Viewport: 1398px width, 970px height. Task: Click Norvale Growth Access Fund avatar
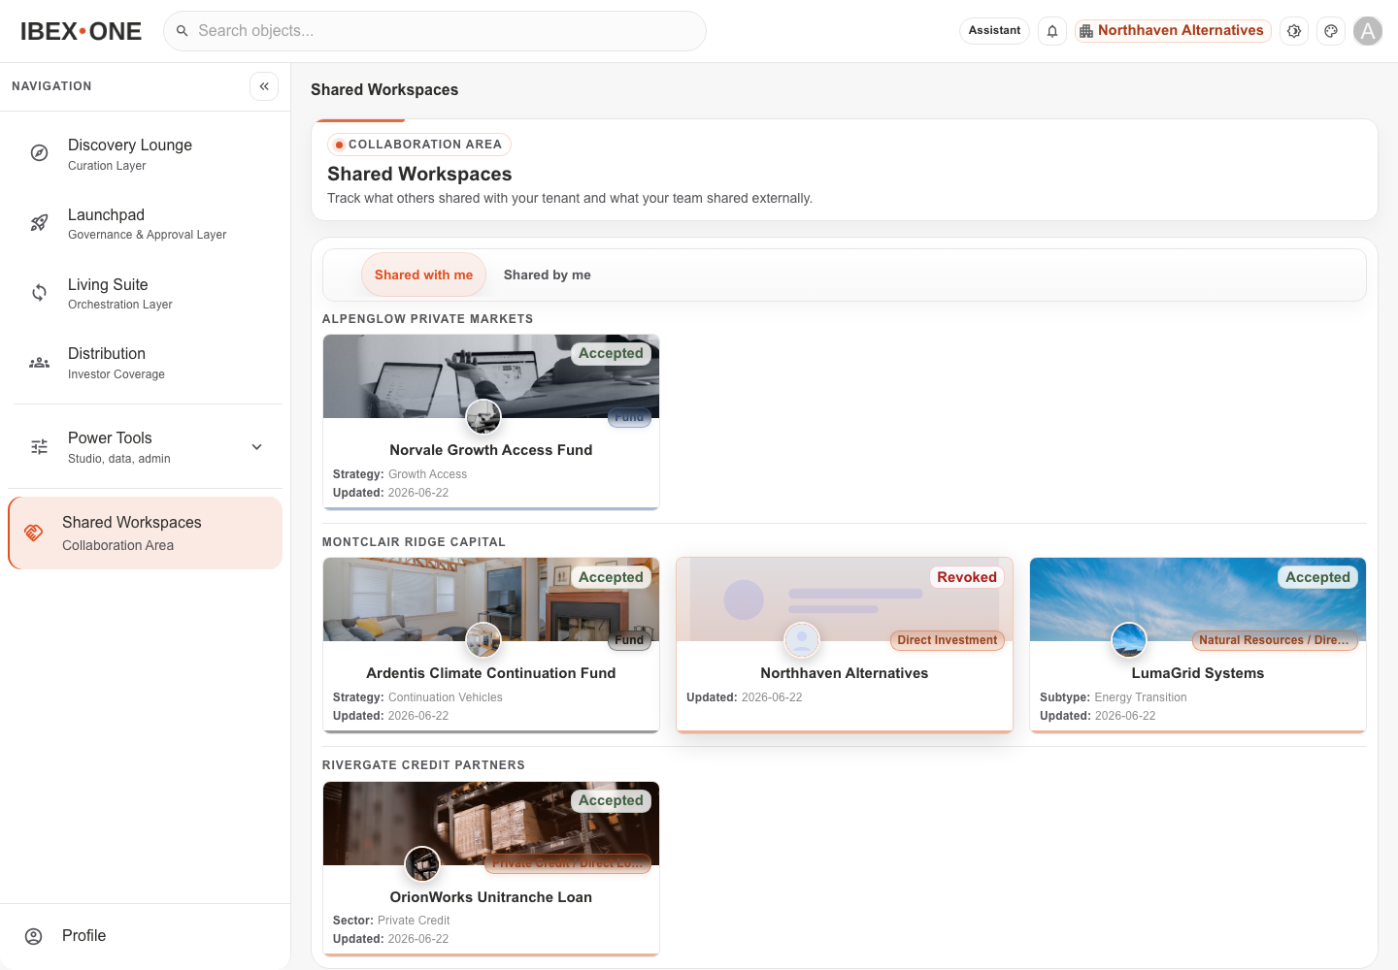click(x=483, y=417)
